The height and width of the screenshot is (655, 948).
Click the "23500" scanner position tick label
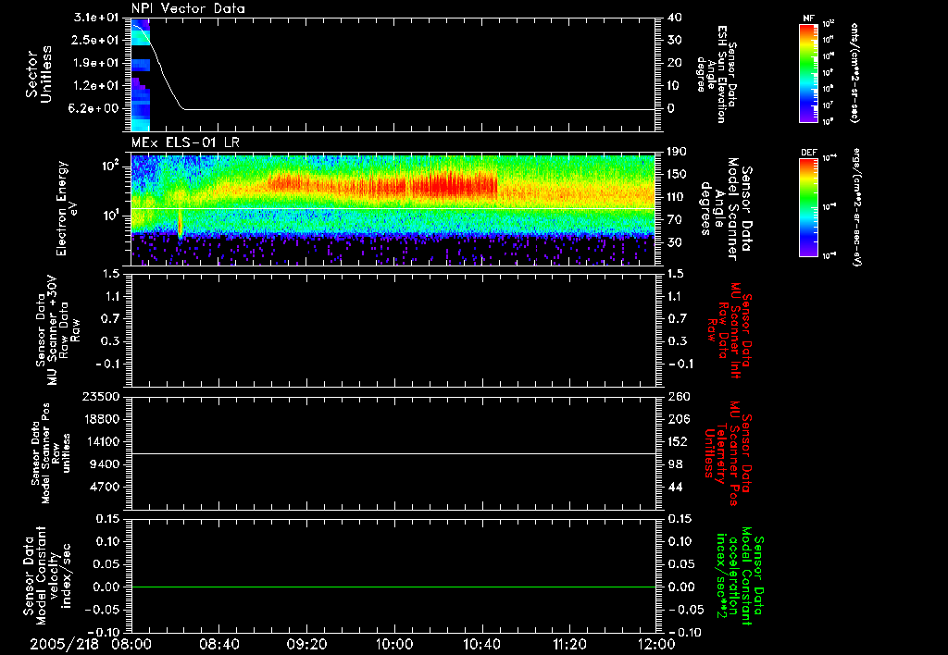(x=104, y=396)
